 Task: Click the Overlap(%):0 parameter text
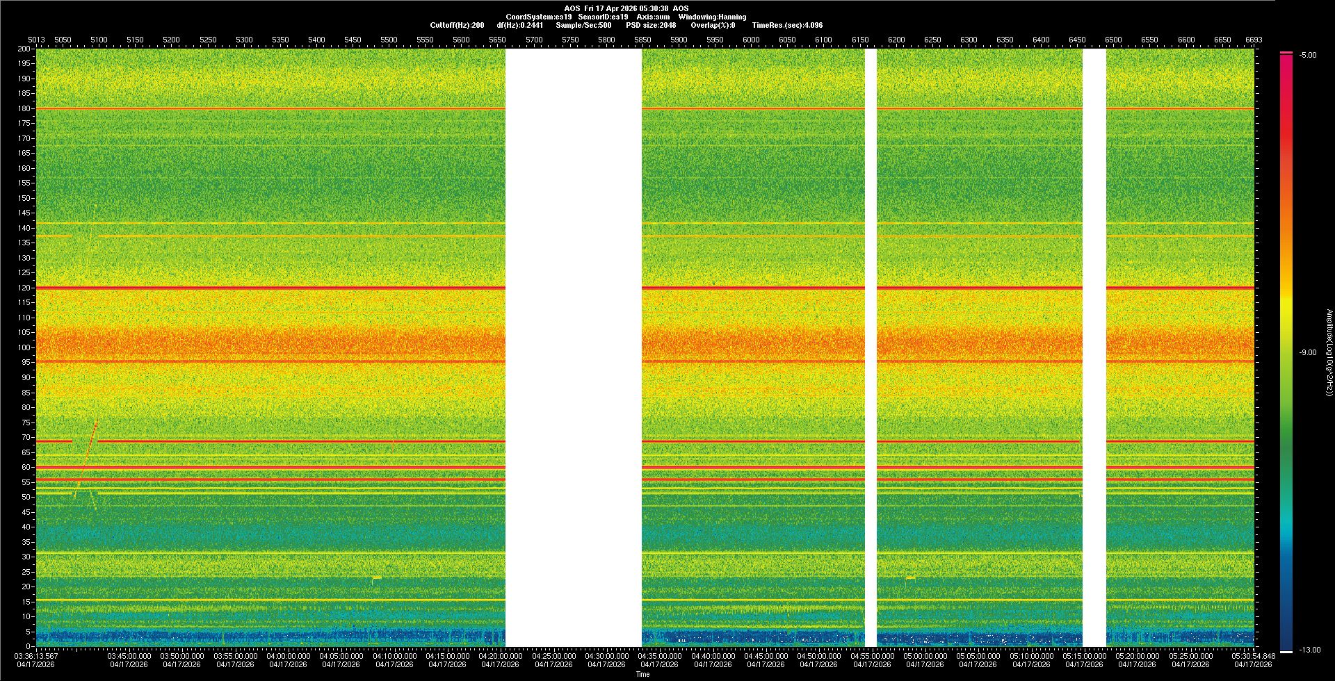(713, 25)
